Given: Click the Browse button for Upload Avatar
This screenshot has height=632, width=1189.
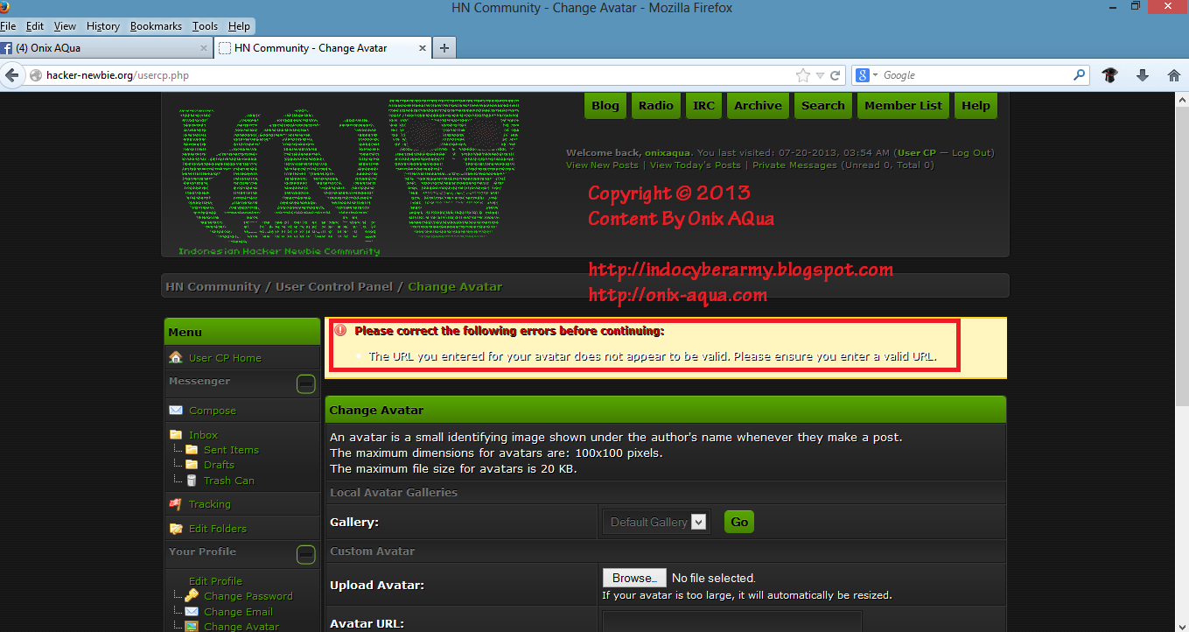Looking at the screenshot, I should coord(633,578).
